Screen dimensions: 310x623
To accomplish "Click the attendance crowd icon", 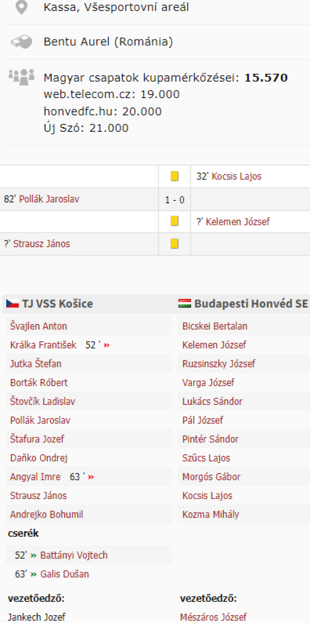I will click(x=21, y=75).
